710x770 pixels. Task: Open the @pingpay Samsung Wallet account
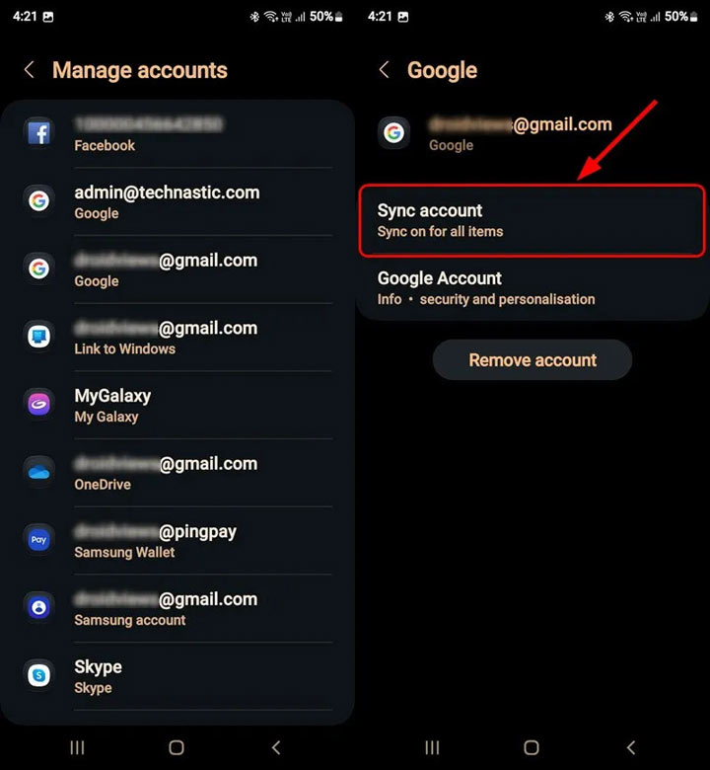click(x=177, y=541)
